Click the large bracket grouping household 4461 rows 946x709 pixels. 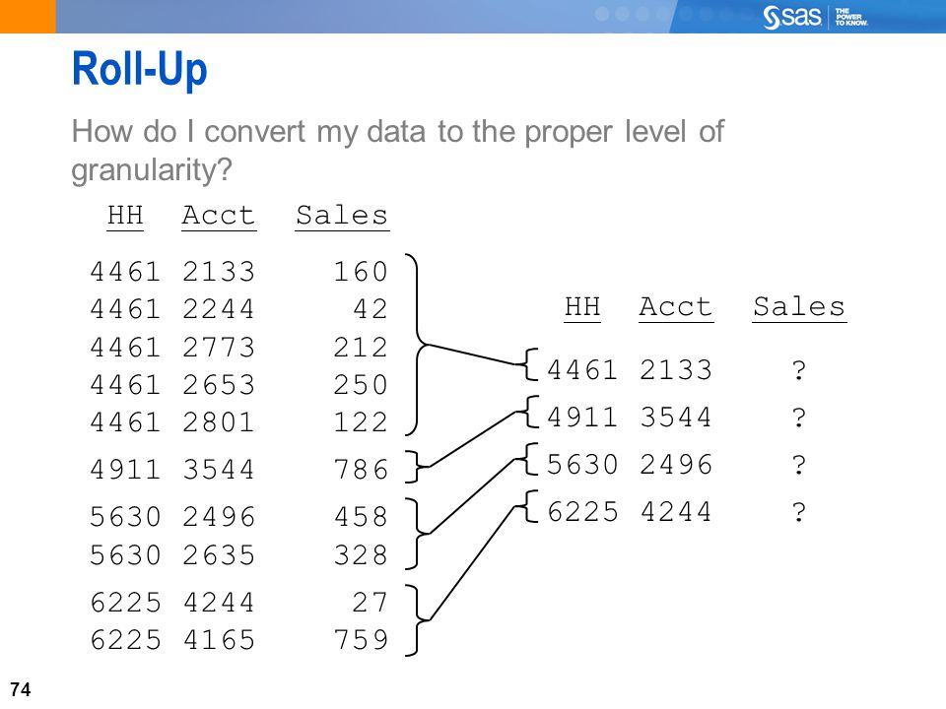tap(421, 345)
